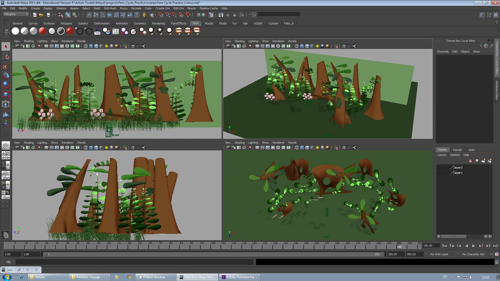Click the Save Scene floppy disk icon
This screenshot has height=281, width=500.
tap(48, 15)
